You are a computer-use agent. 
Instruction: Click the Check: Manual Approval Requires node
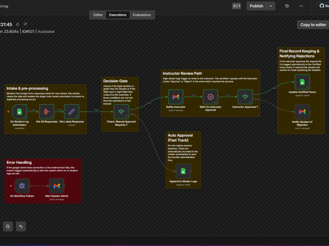121,112
